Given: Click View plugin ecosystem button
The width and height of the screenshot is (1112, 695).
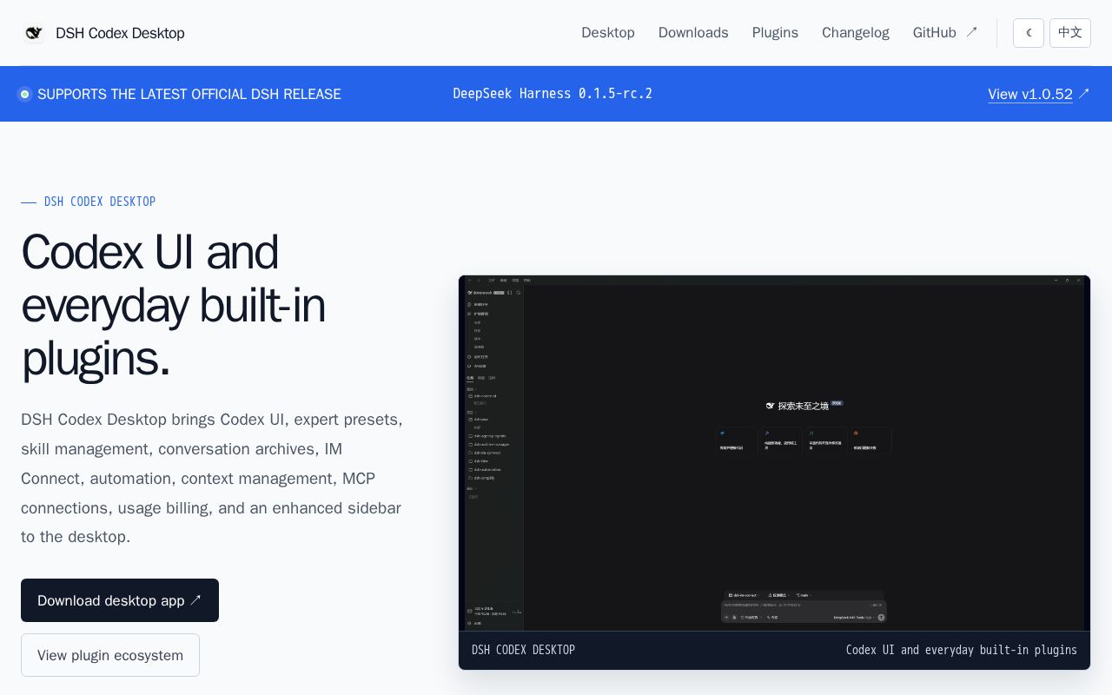Looking at the screenshot, I should click(110, 655).
